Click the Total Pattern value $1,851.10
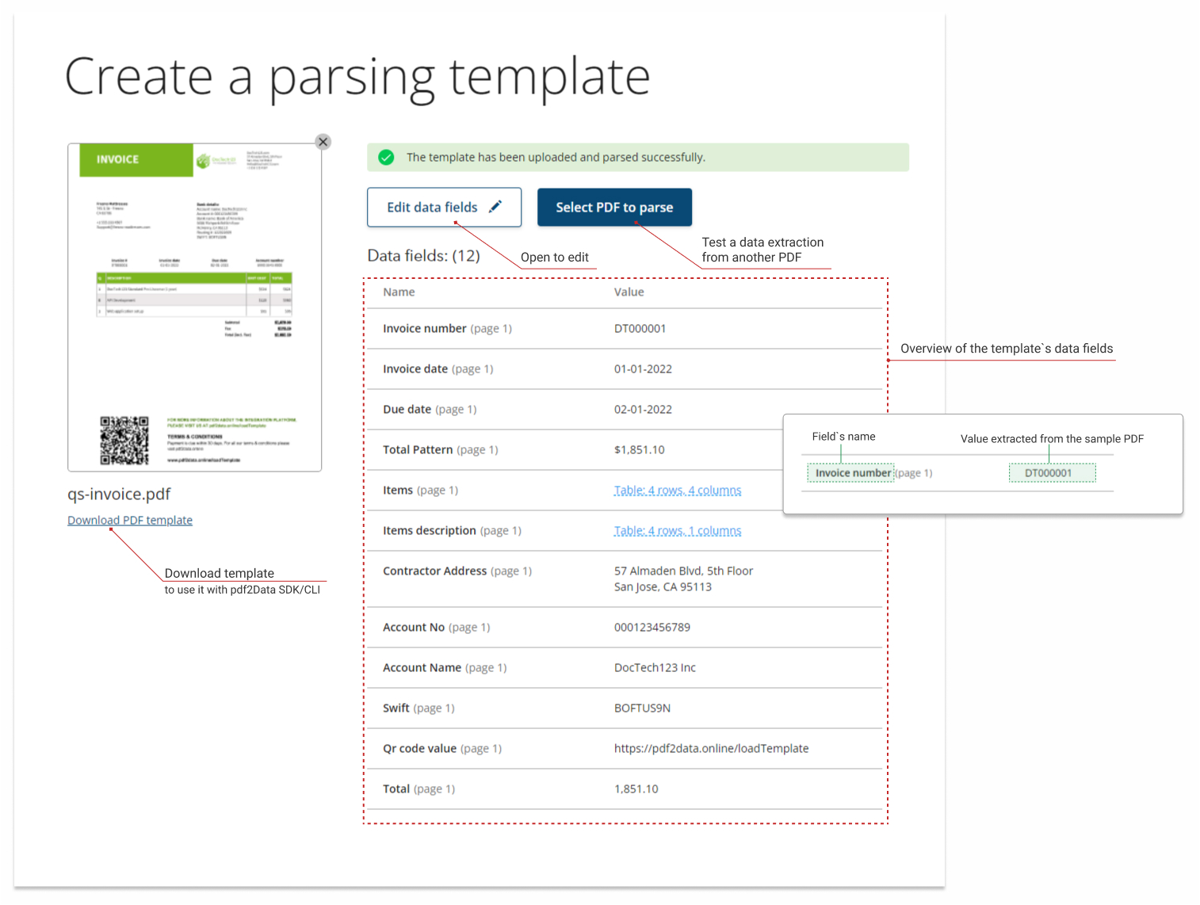This screenshot has height=905, width=1200. coord(639,450)
